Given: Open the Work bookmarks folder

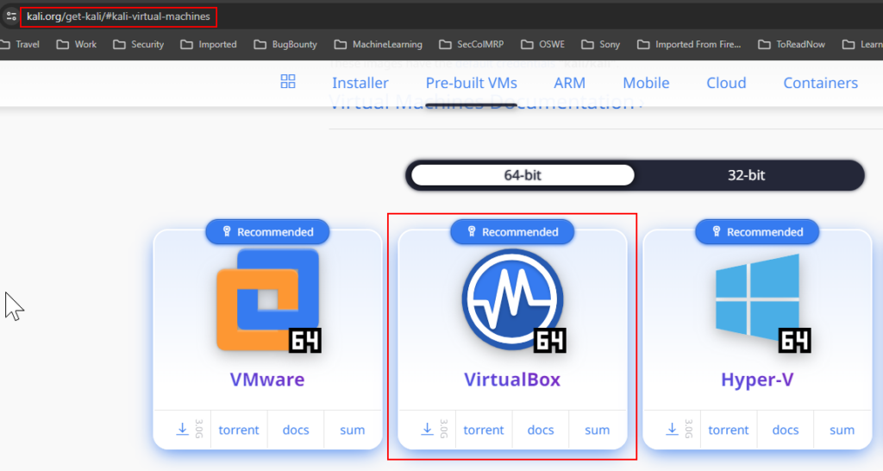Looking at the screenshot, I should coord(77,44).
